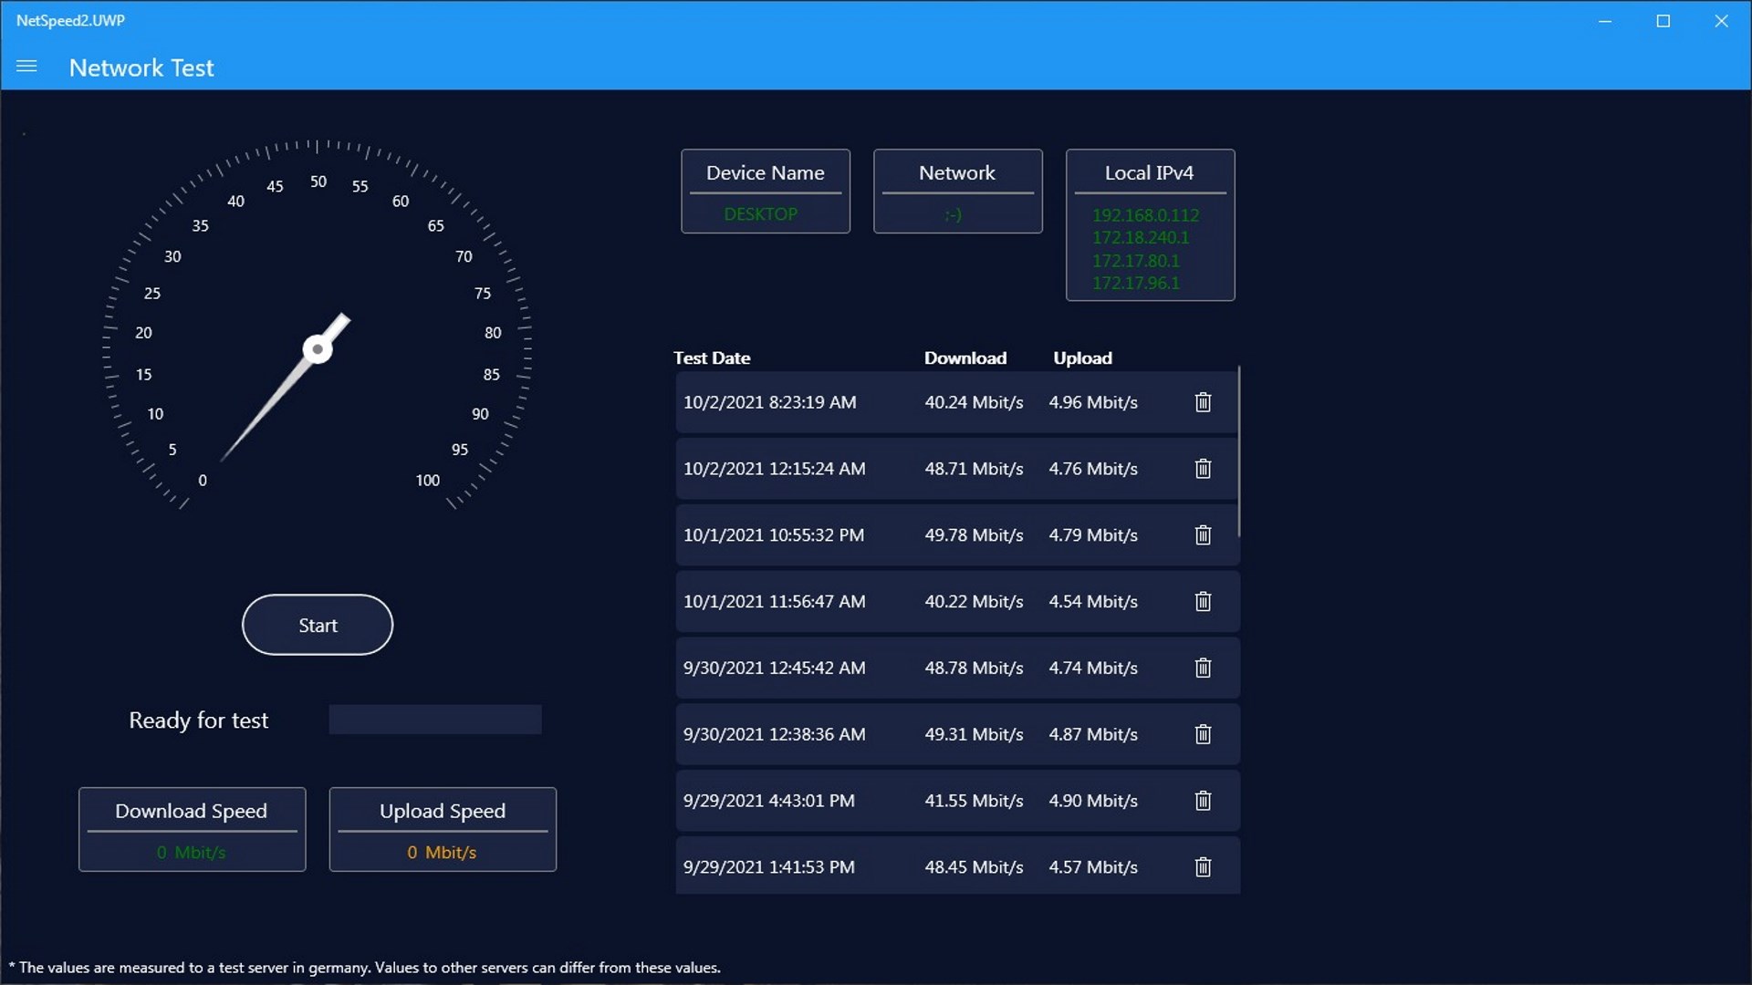This screenshot has height=985, width=1752.
Task: Delete the 10/2/2021 12:15:24 AM result
Action: [x=1203, y=469]
